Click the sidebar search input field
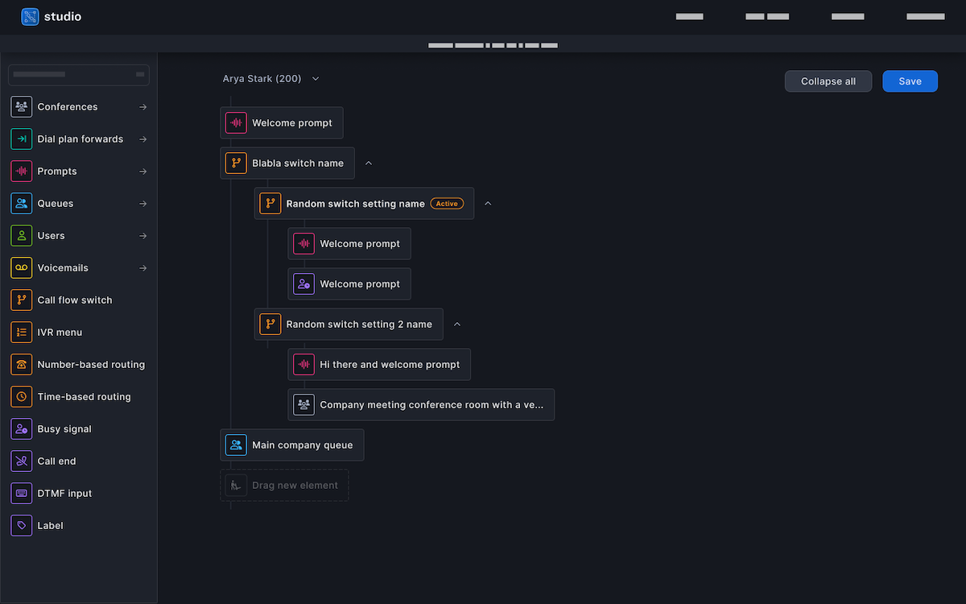 click(x=78, y=75)
